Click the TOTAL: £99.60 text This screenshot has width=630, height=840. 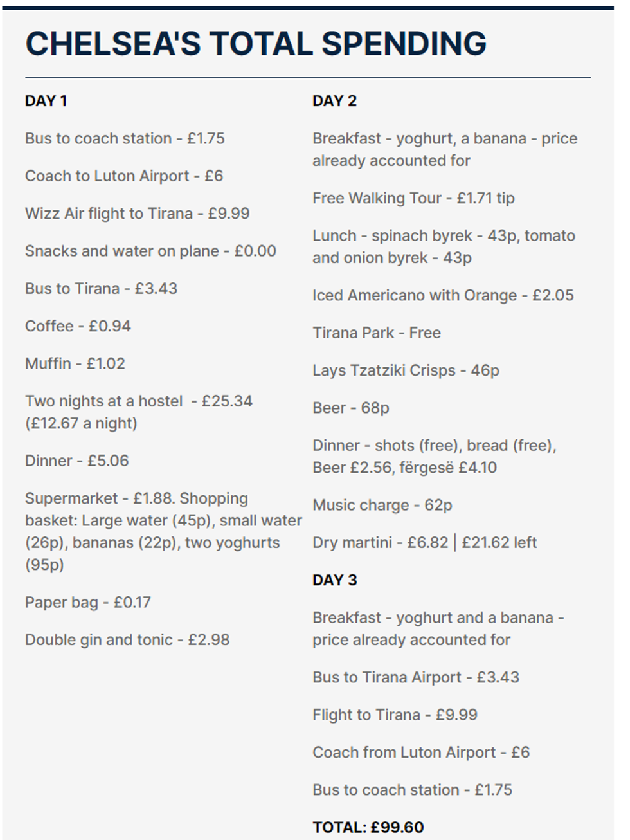point(368,827)
